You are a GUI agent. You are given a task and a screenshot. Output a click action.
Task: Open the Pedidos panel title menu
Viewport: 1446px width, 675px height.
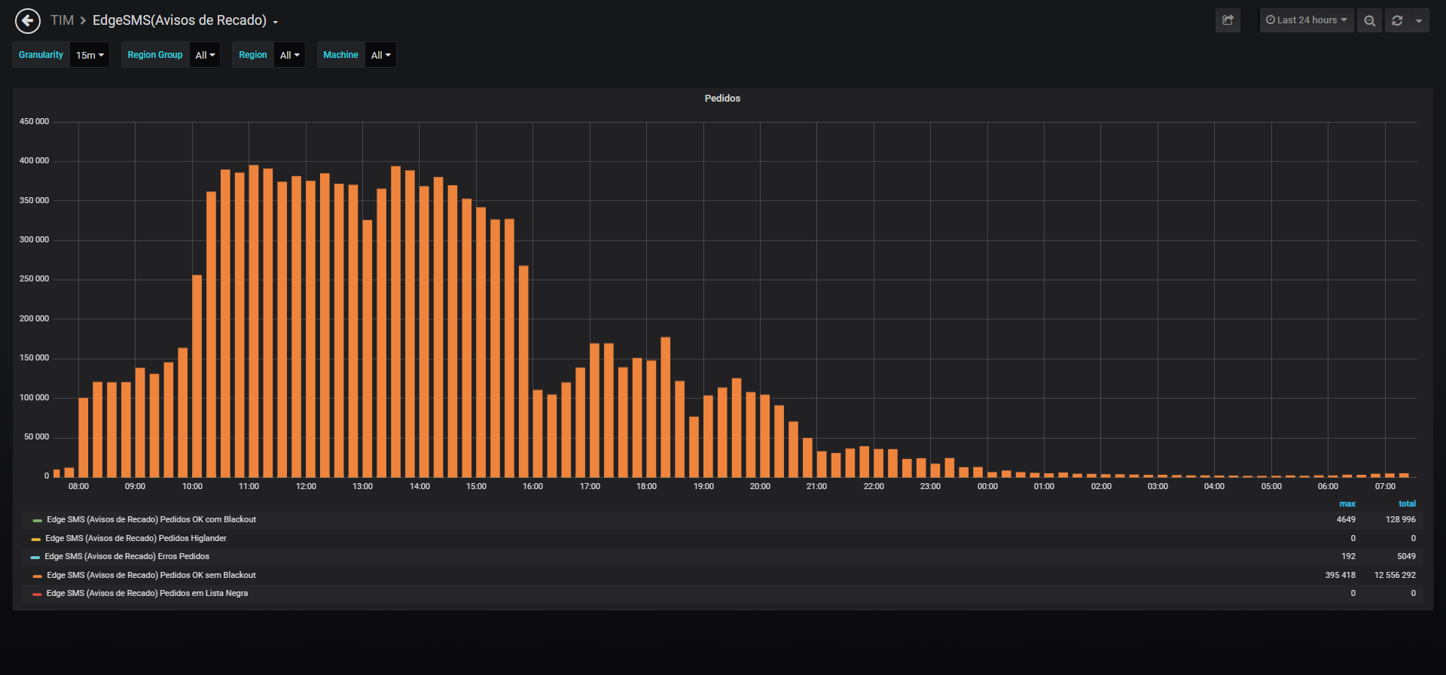[x=722, y=99]
